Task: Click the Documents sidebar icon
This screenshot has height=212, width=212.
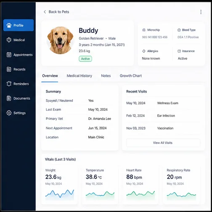Action: click(9, 98)
